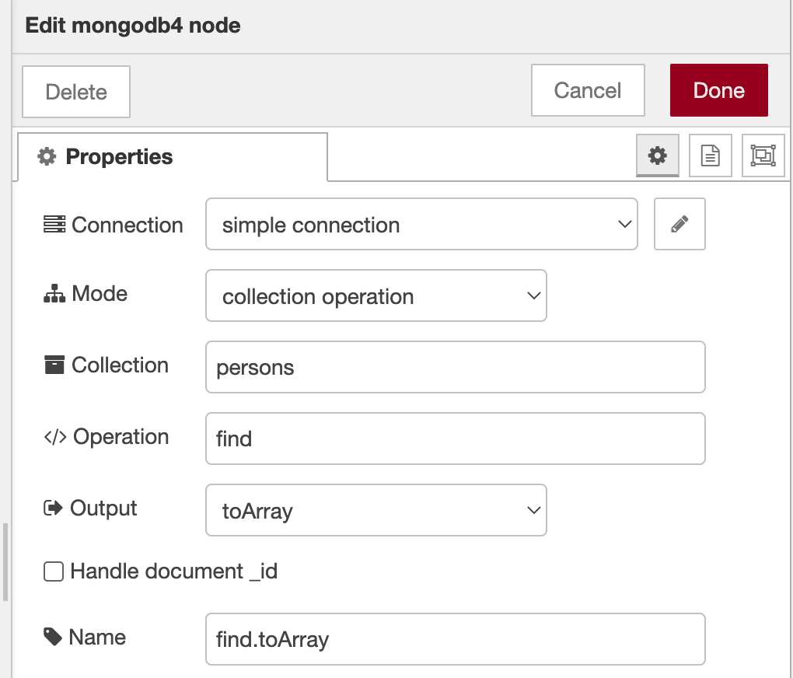793x678 pixels.
Task: Focus the Collection input field containing persons
Action: (x=455, y=367)
